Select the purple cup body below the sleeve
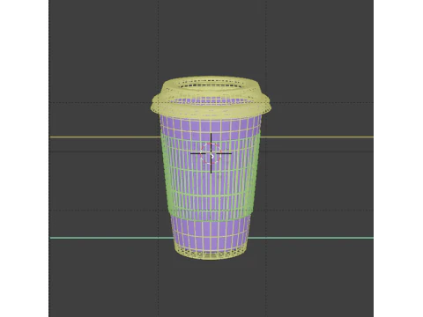Viewport: 423px width, 317px height. coord(211,234)
